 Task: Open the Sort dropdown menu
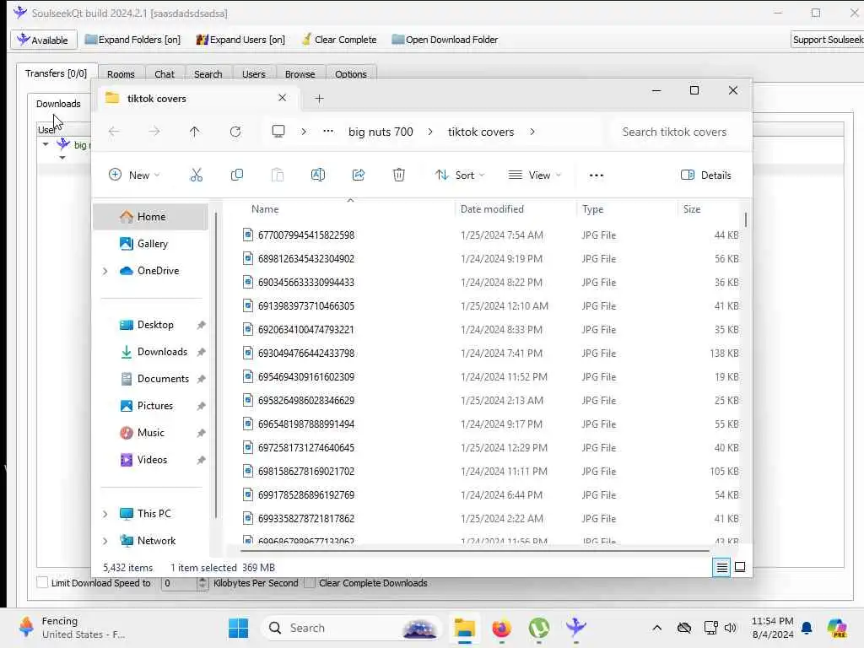460,175
